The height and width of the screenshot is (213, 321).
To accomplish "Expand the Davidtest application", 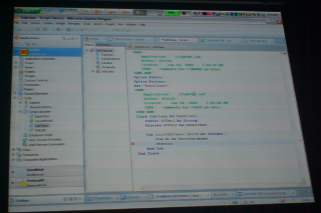I will tap(13, 172).
